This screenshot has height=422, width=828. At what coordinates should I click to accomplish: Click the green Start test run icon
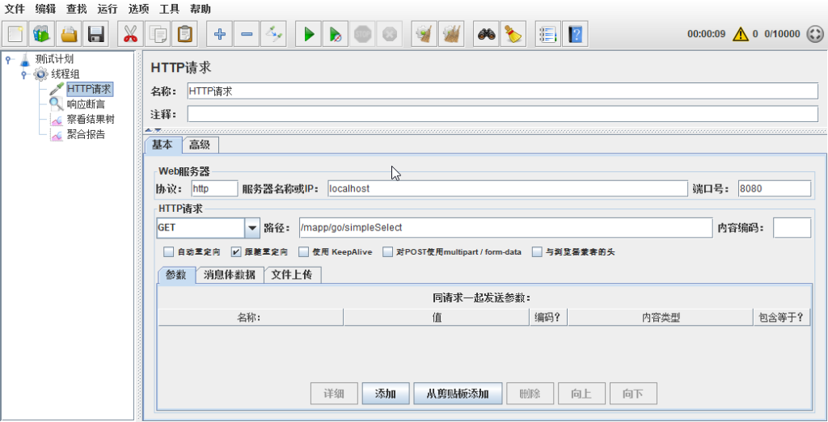pos(309,34)
